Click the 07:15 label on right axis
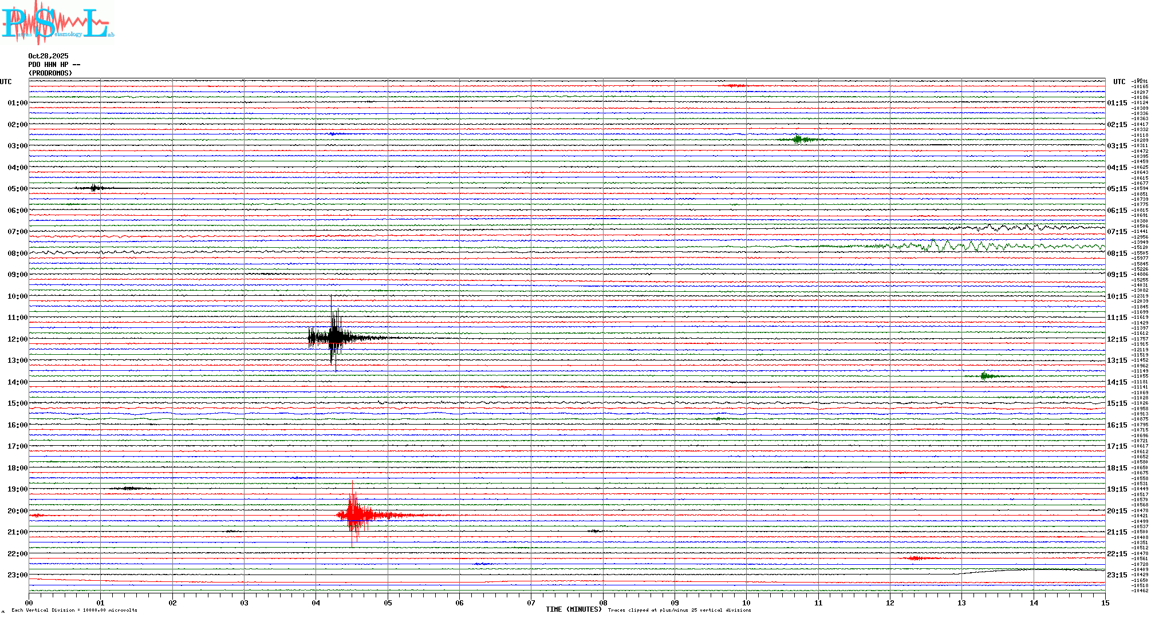 click(x=1117, y=232)
